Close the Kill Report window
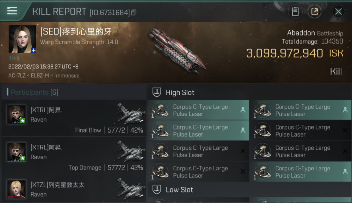Image resolution: width=352 pixels, height=203 pixels. coord(338,12)
